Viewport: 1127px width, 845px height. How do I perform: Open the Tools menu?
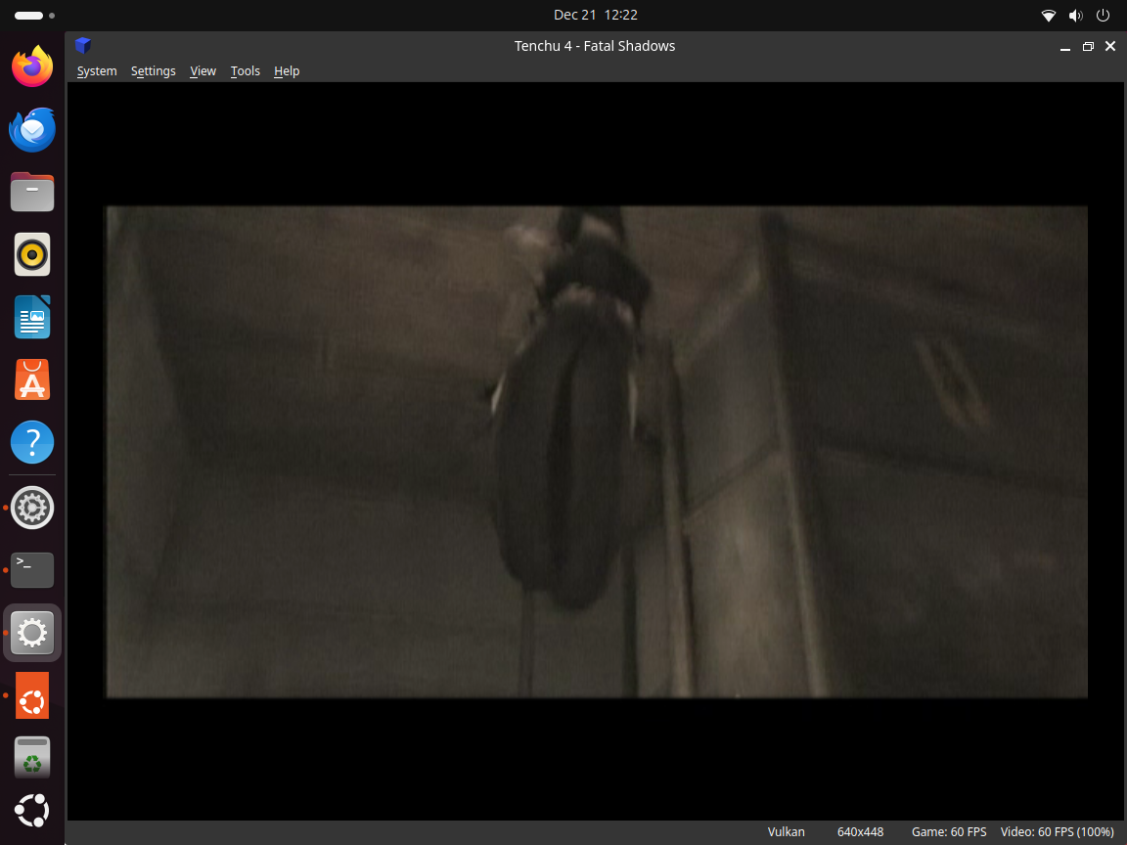pyautogui.click(x=246, y=71)
